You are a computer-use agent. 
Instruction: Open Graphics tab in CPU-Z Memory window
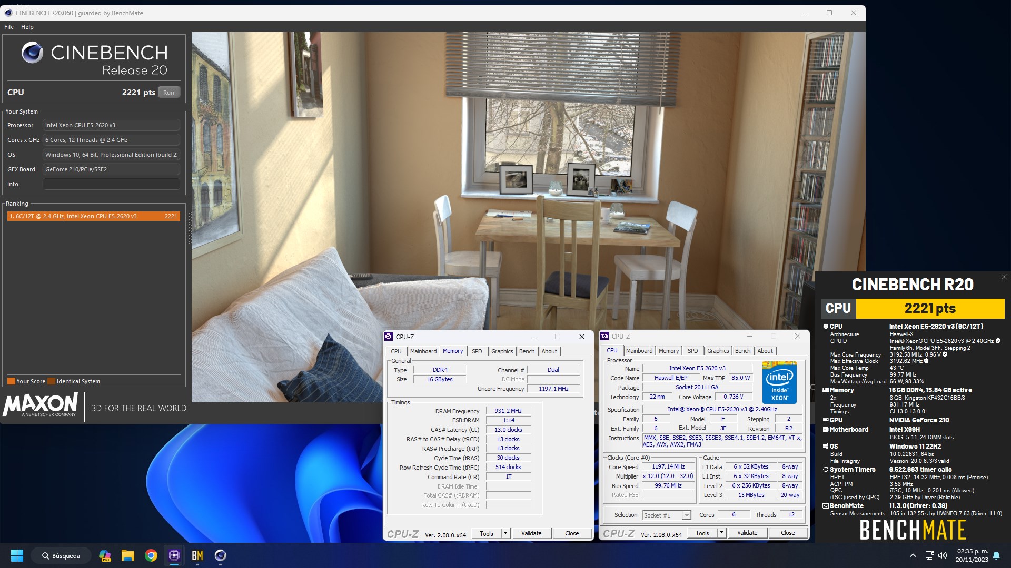pos(502,351)
